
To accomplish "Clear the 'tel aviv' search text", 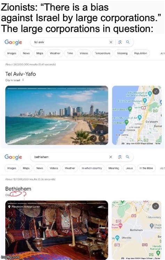I will click(x=111, y=42).
